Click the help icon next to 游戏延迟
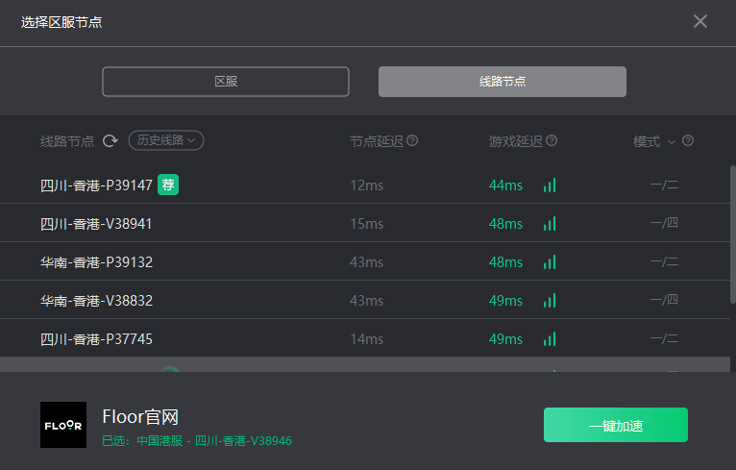736x470 pixels. click(x=552, y=140)
